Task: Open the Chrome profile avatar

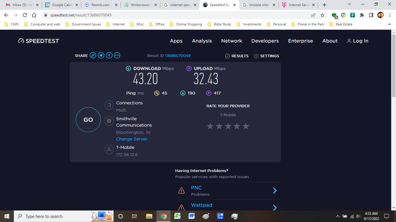Action: 380,15
